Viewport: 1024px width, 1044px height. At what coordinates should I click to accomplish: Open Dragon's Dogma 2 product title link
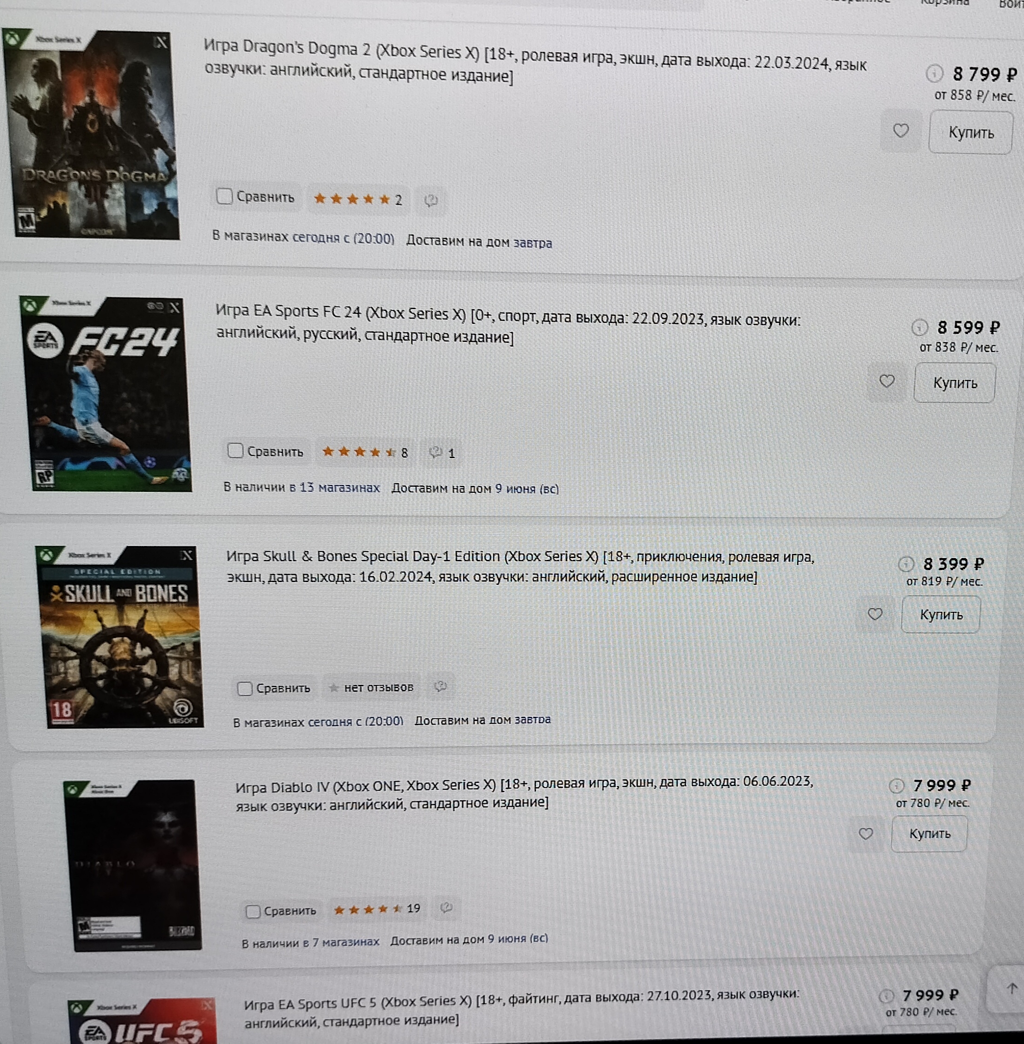click(x=534, y=60)
